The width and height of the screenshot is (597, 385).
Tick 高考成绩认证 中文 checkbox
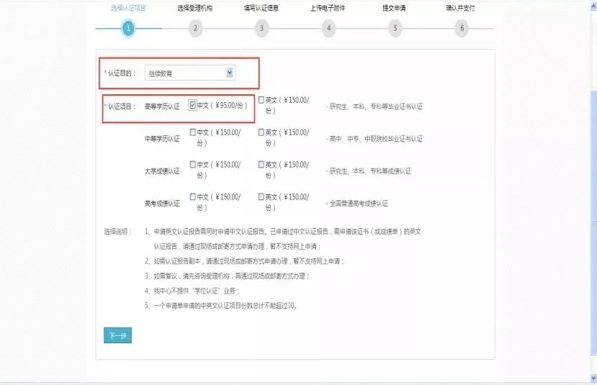193,196
